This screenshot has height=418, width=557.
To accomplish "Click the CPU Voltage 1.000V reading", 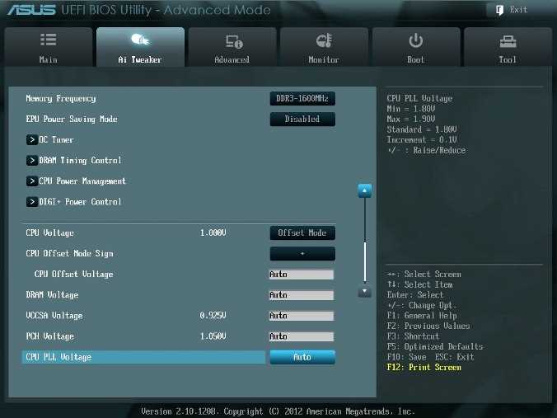I will tap(213, 232).
